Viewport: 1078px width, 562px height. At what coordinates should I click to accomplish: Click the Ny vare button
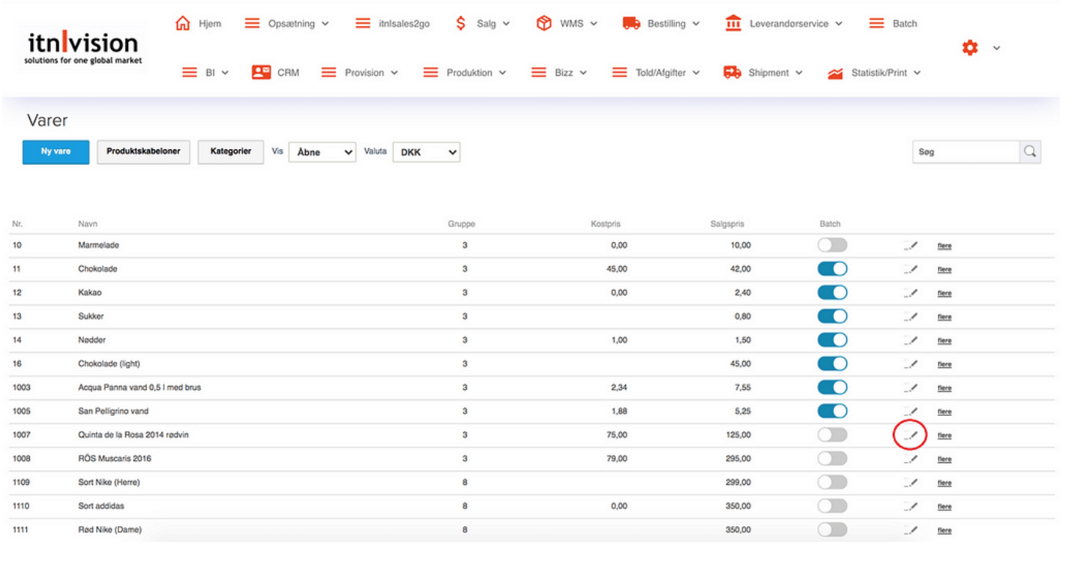(56, 151)
